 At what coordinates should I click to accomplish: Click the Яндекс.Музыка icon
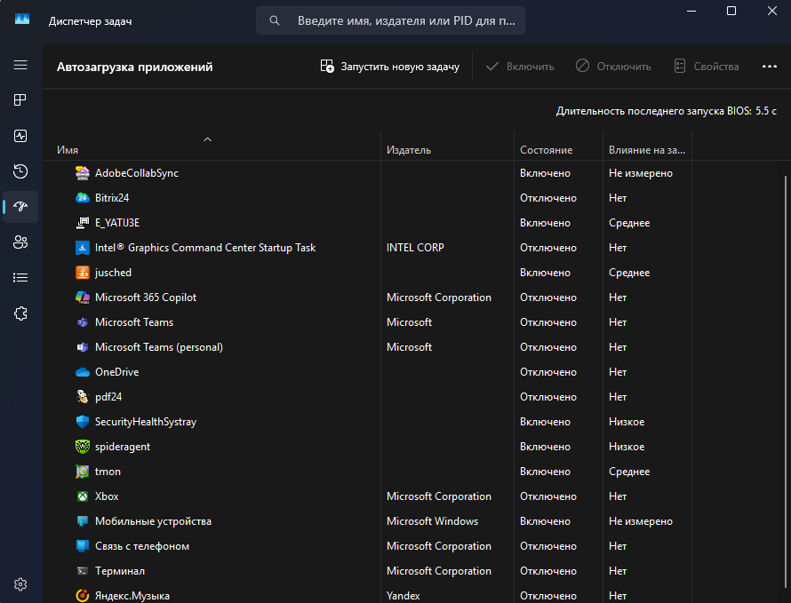click(x=83, y=596)
